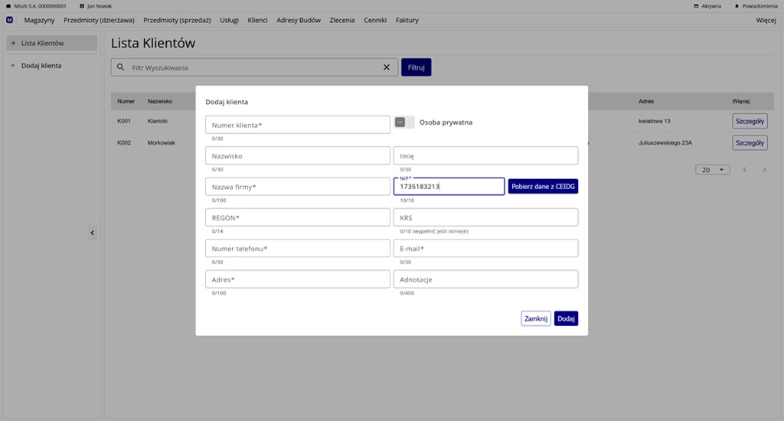Viewport: 784px width, 421px height.
Task: Go to next page arrow in pagination
Action: coord(763,170)
